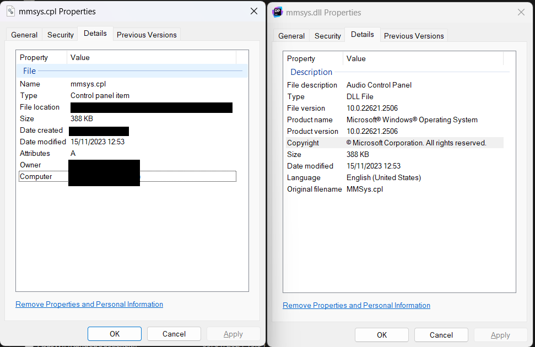
Task: Select the Attributes row with value A
Action: click(127, 154)
